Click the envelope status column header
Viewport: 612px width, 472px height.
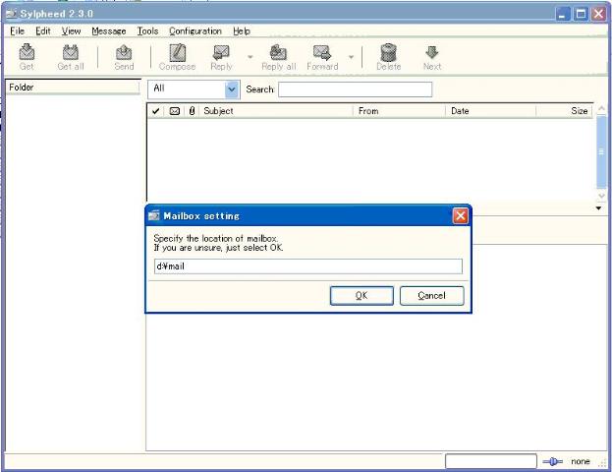click(x=175, y=111)
